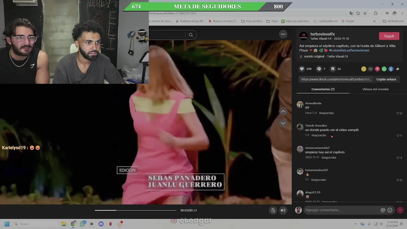Open the Google bookmark
This screenshot has height=229, width=407.
point(348,21)
